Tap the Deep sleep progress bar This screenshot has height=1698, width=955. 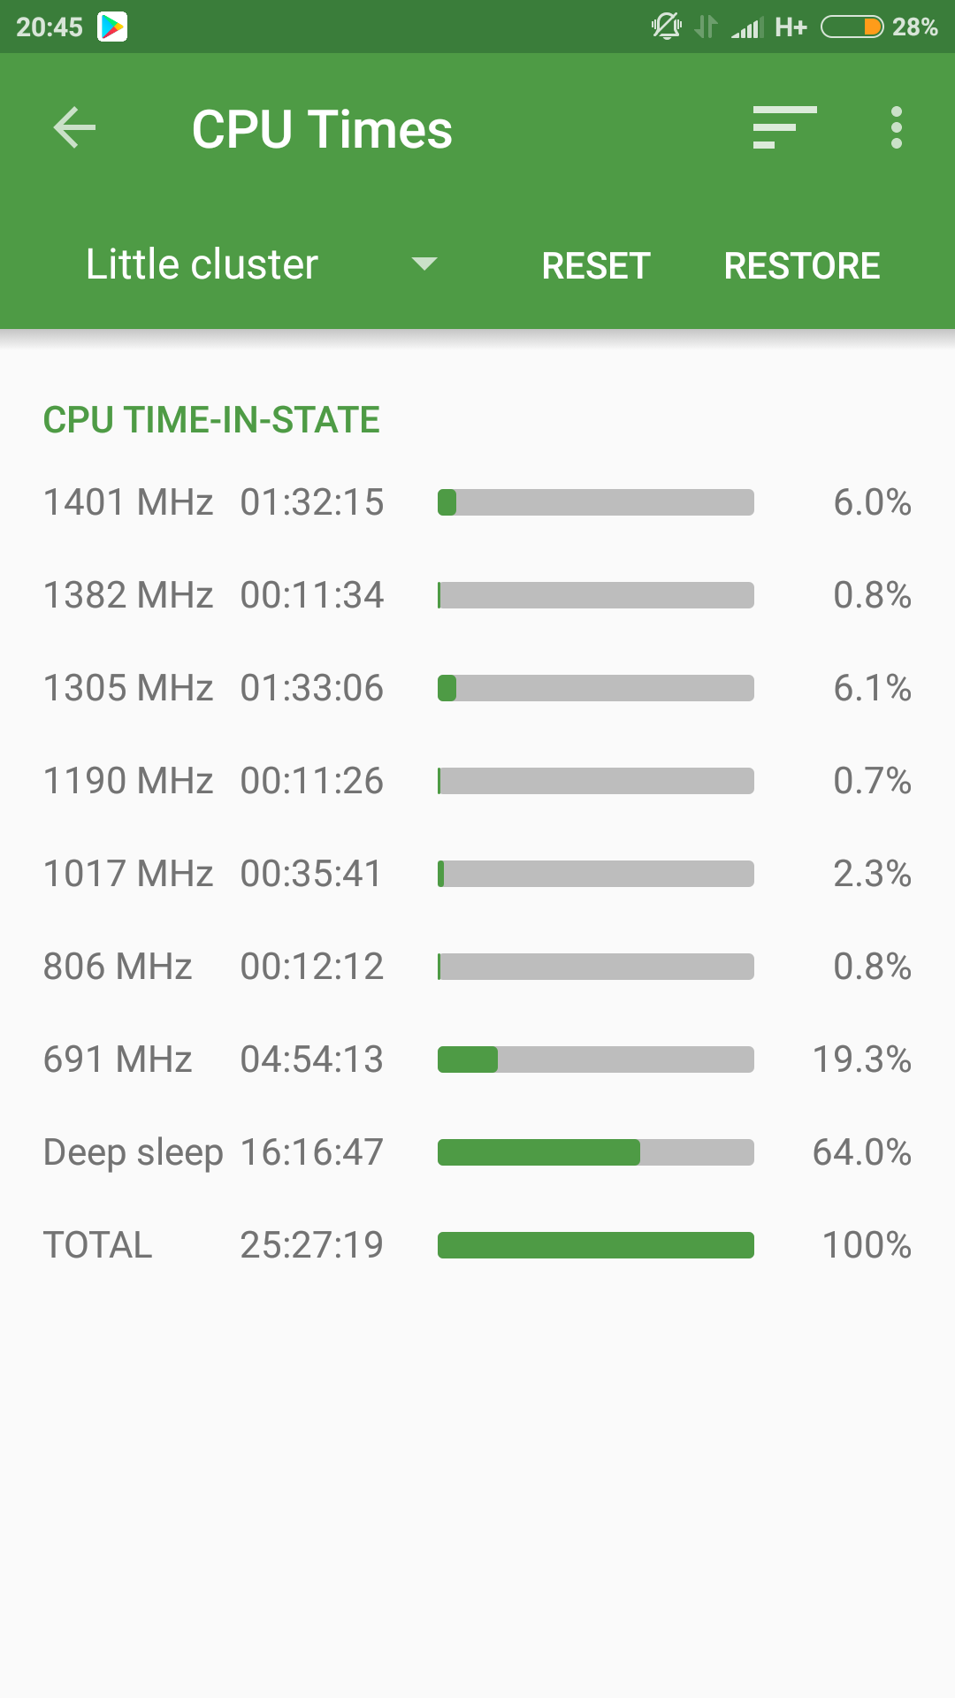tap(595, 1152)
